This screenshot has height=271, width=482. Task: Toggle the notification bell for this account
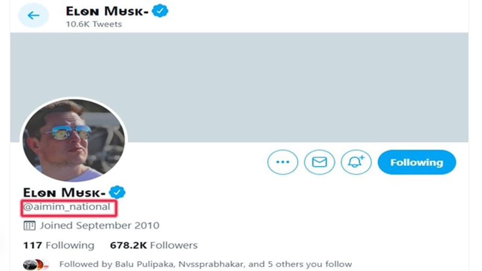(x=356, y=162)
